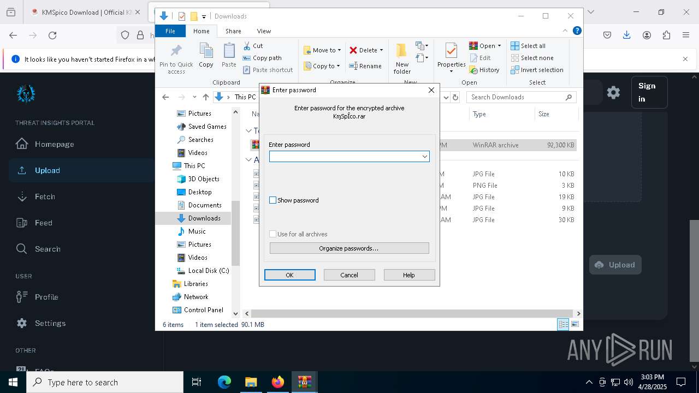699x393 pixels.
Task: Click the History icon in the Open group
Action: [x=473, y=70]
